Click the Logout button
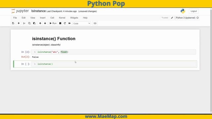This screenshot has height=119, width=212. pyautogui.click(x=194, y=11)
